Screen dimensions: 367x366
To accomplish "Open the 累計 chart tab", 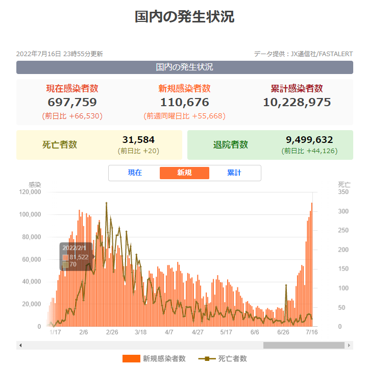I will tap(234, 173).
